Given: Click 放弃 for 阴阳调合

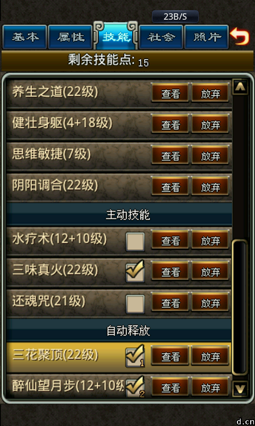Looking at the screenshot, I should [x=210, y=186].
